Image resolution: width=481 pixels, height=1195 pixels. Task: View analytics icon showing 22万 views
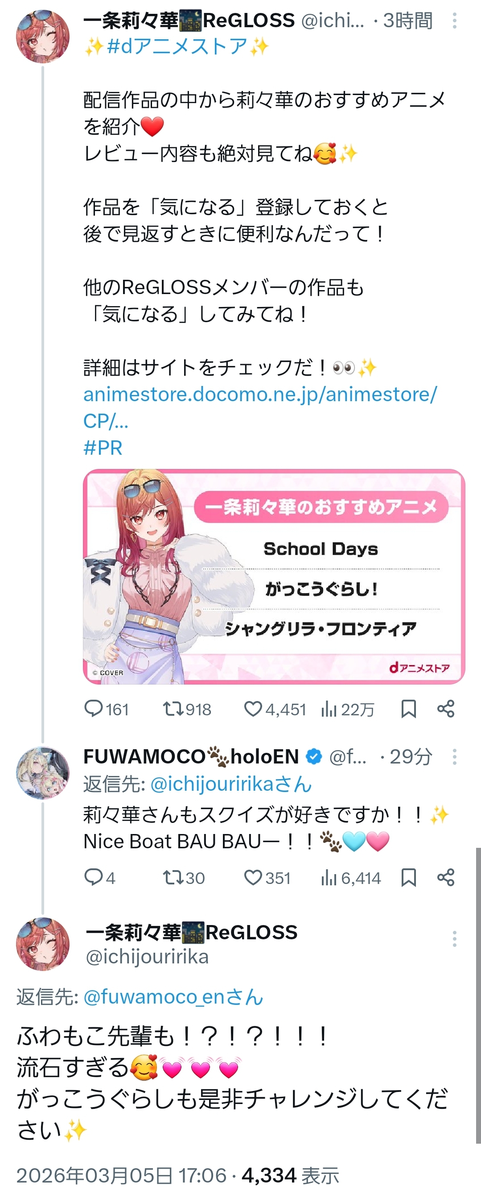329,708
